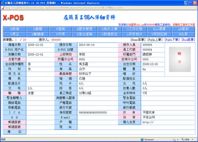Open F查詢 search function
Screen dimensions: 198x142
click(60, 29)
